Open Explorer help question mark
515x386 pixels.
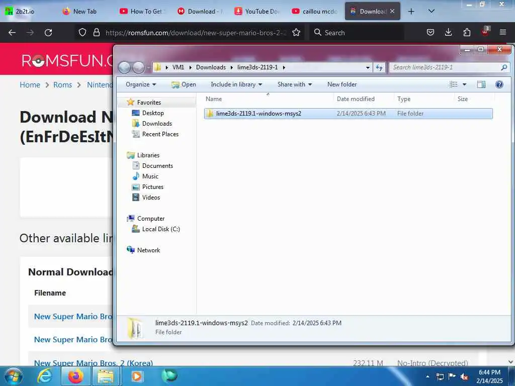pos(499,84)
